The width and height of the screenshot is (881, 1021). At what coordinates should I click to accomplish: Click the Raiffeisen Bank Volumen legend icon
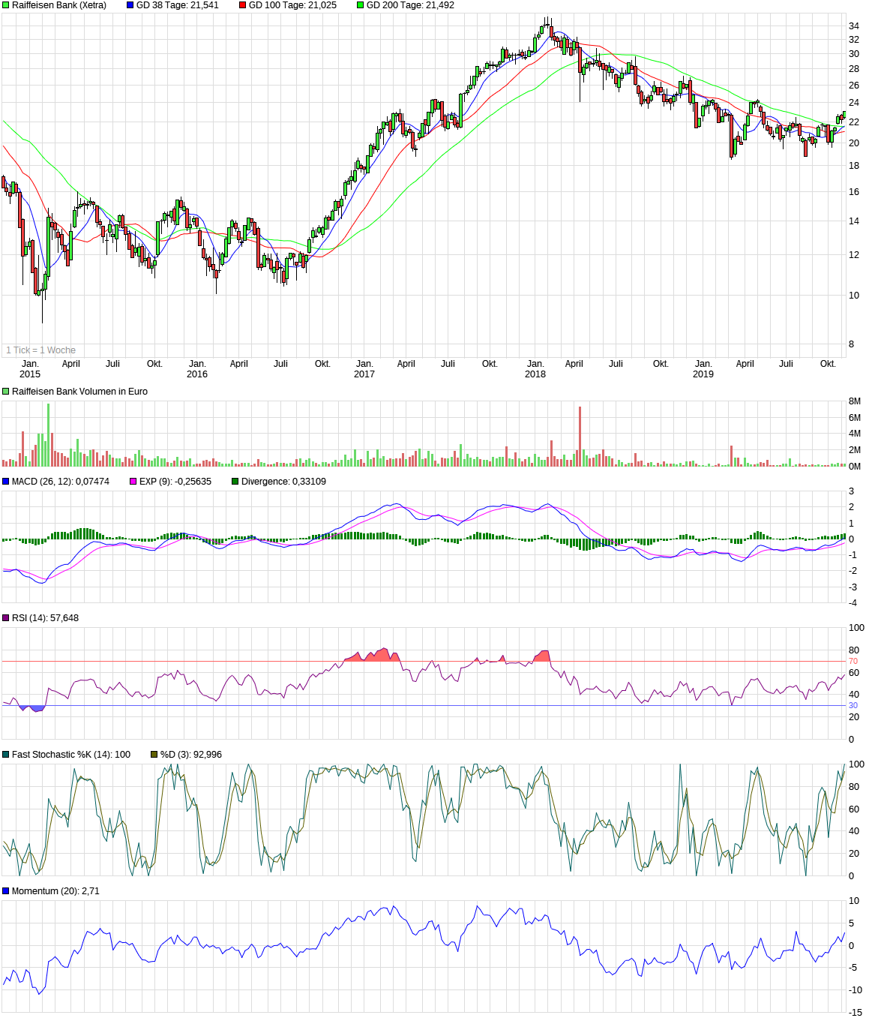(x=5, y=391)
